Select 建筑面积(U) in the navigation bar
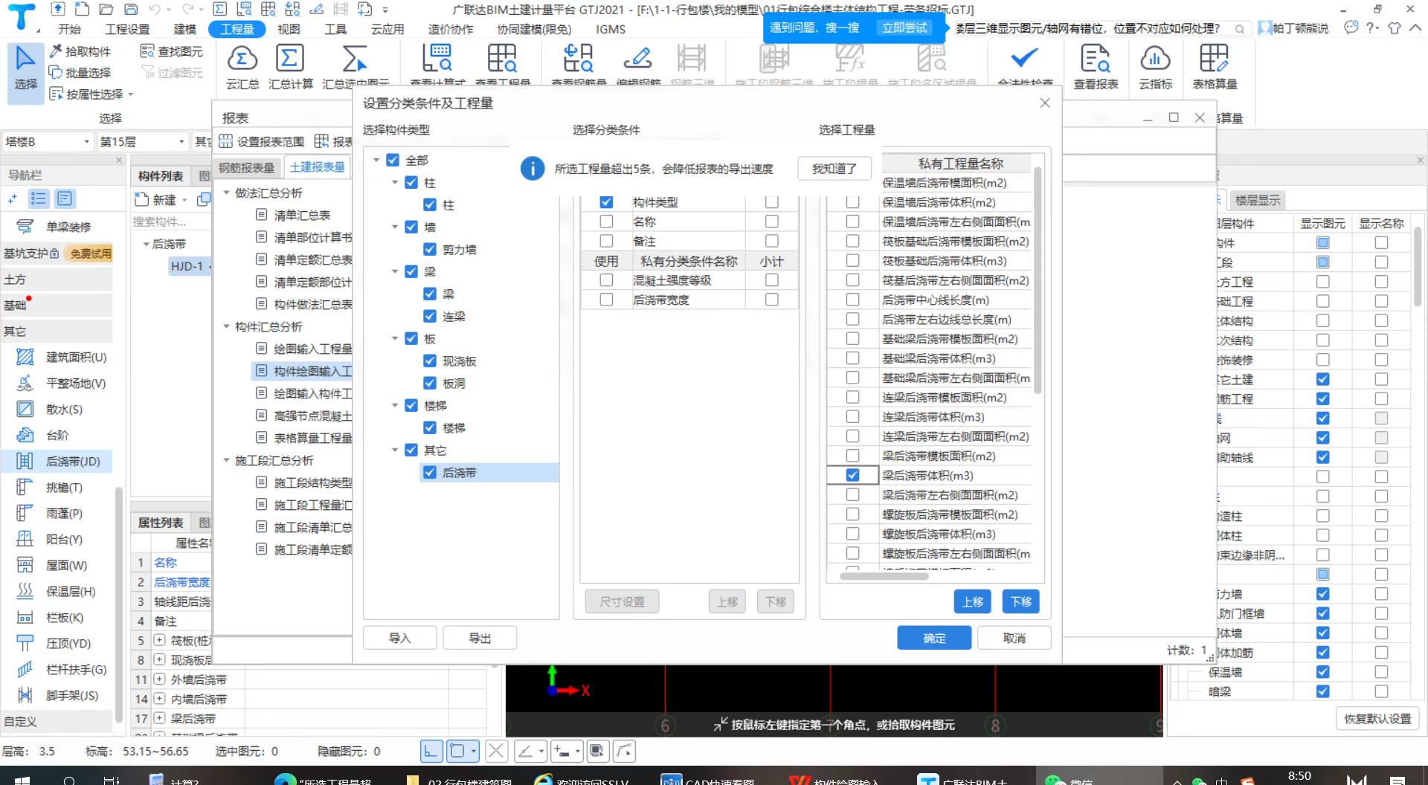Image resolution: width=1428 pixels, height=785 pixels. pyautogui.click(x=63, y=358)
